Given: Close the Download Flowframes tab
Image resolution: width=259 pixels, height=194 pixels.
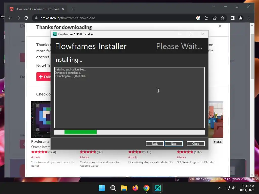Looking at the screenshot, I should [63, 9].
